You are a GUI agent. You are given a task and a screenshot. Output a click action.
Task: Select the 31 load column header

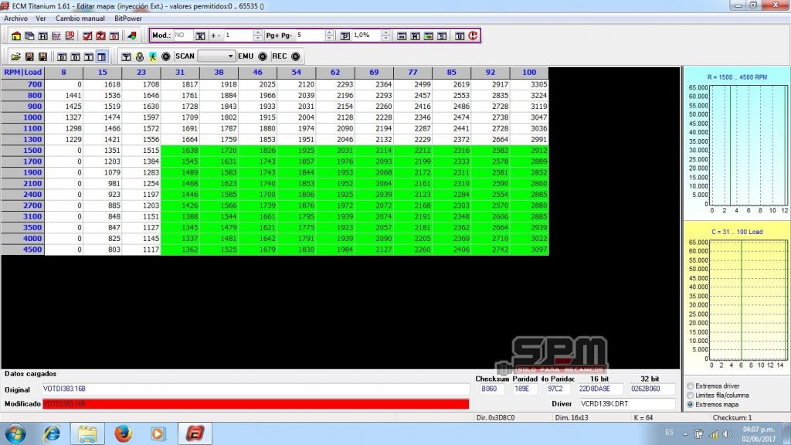click(180, 73)
